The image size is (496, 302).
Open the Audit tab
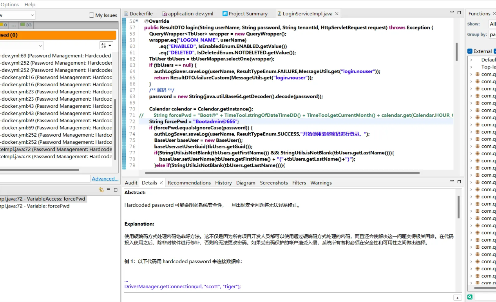pos(131,183)
